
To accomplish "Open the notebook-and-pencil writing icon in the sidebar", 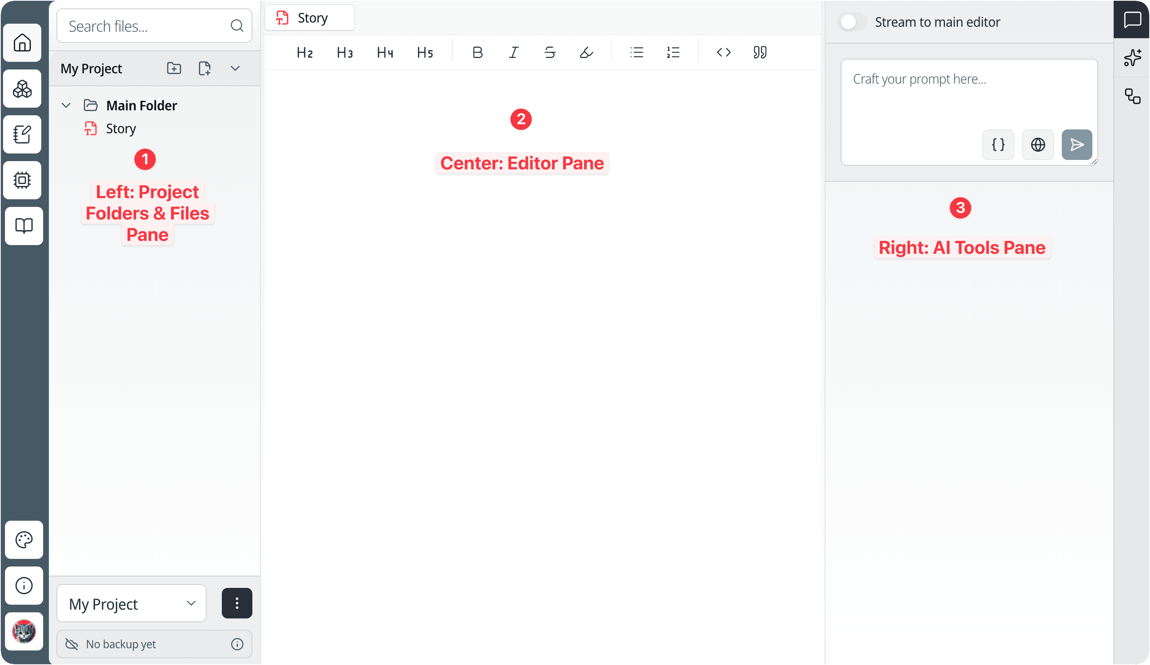I will tap(23, 134).
